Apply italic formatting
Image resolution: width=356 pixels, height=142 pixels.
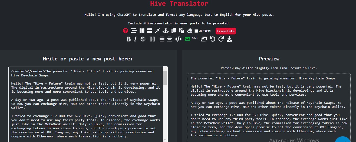pos(135,39)
